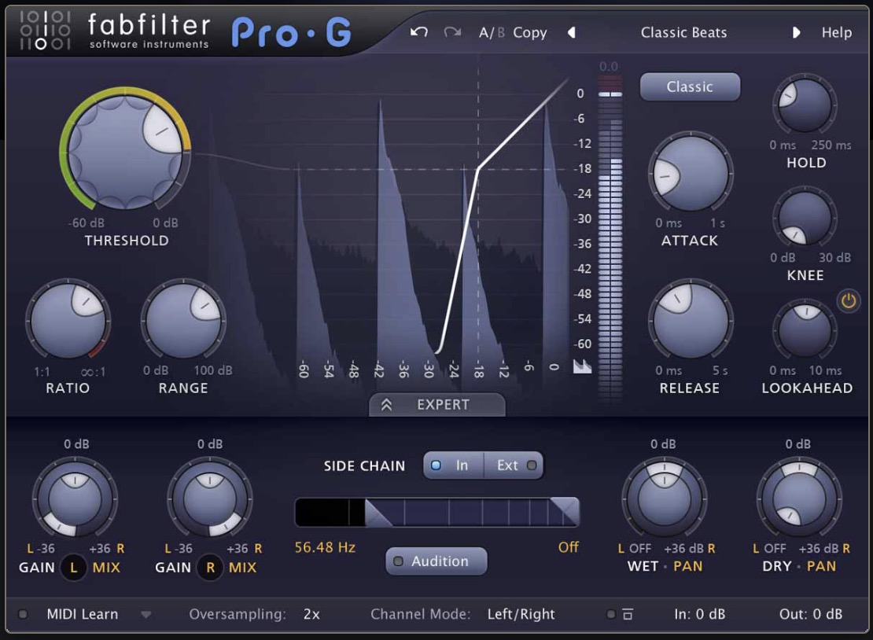
Task: Toggle the bypass light next to output icon
Action: click(611, 614)
